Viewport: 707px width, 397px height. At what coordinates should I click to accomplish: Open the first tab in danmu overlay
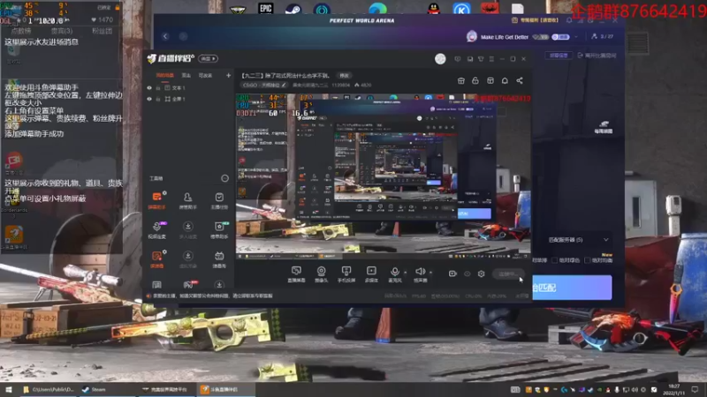(21, 31)
